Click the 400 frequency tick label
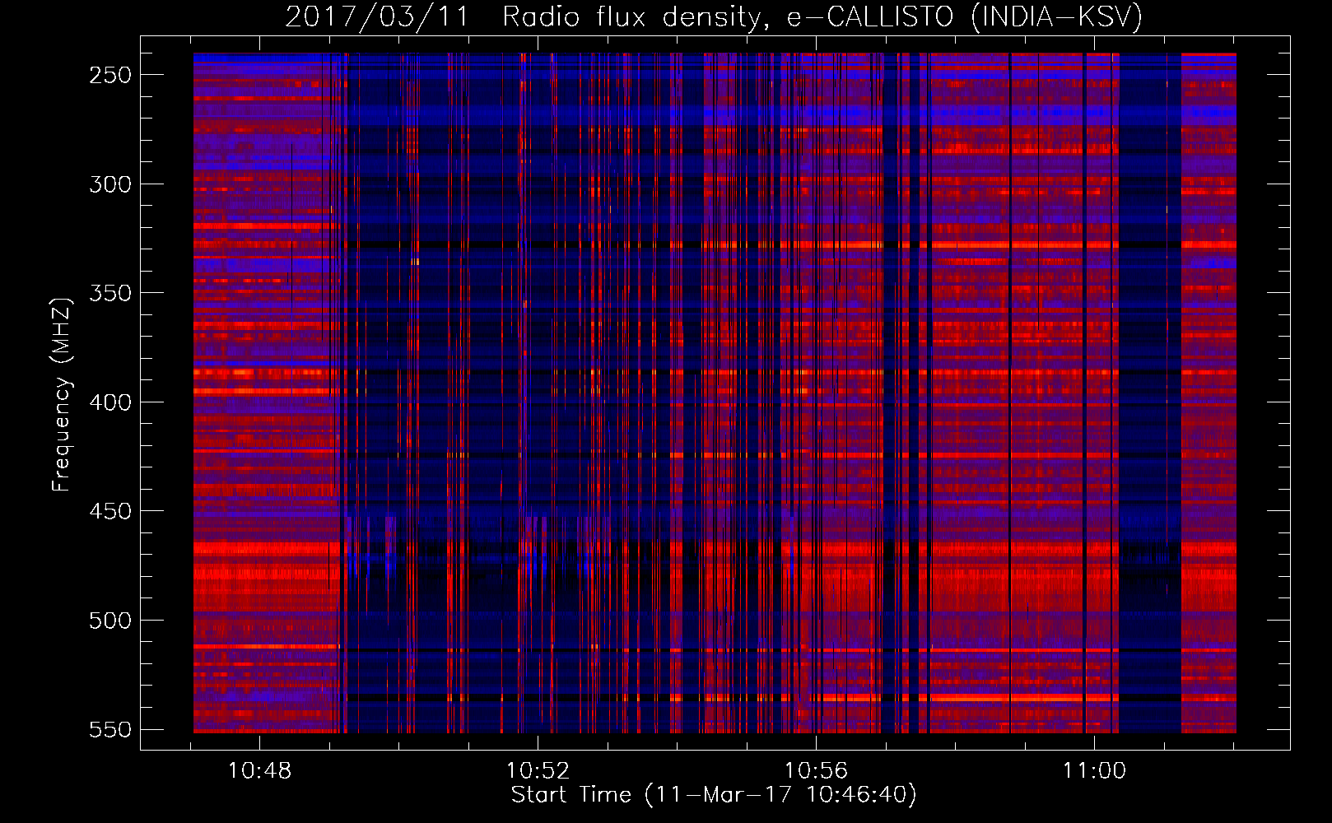The width and height of the screenshot is (1332, 823). tap(110, 402)
